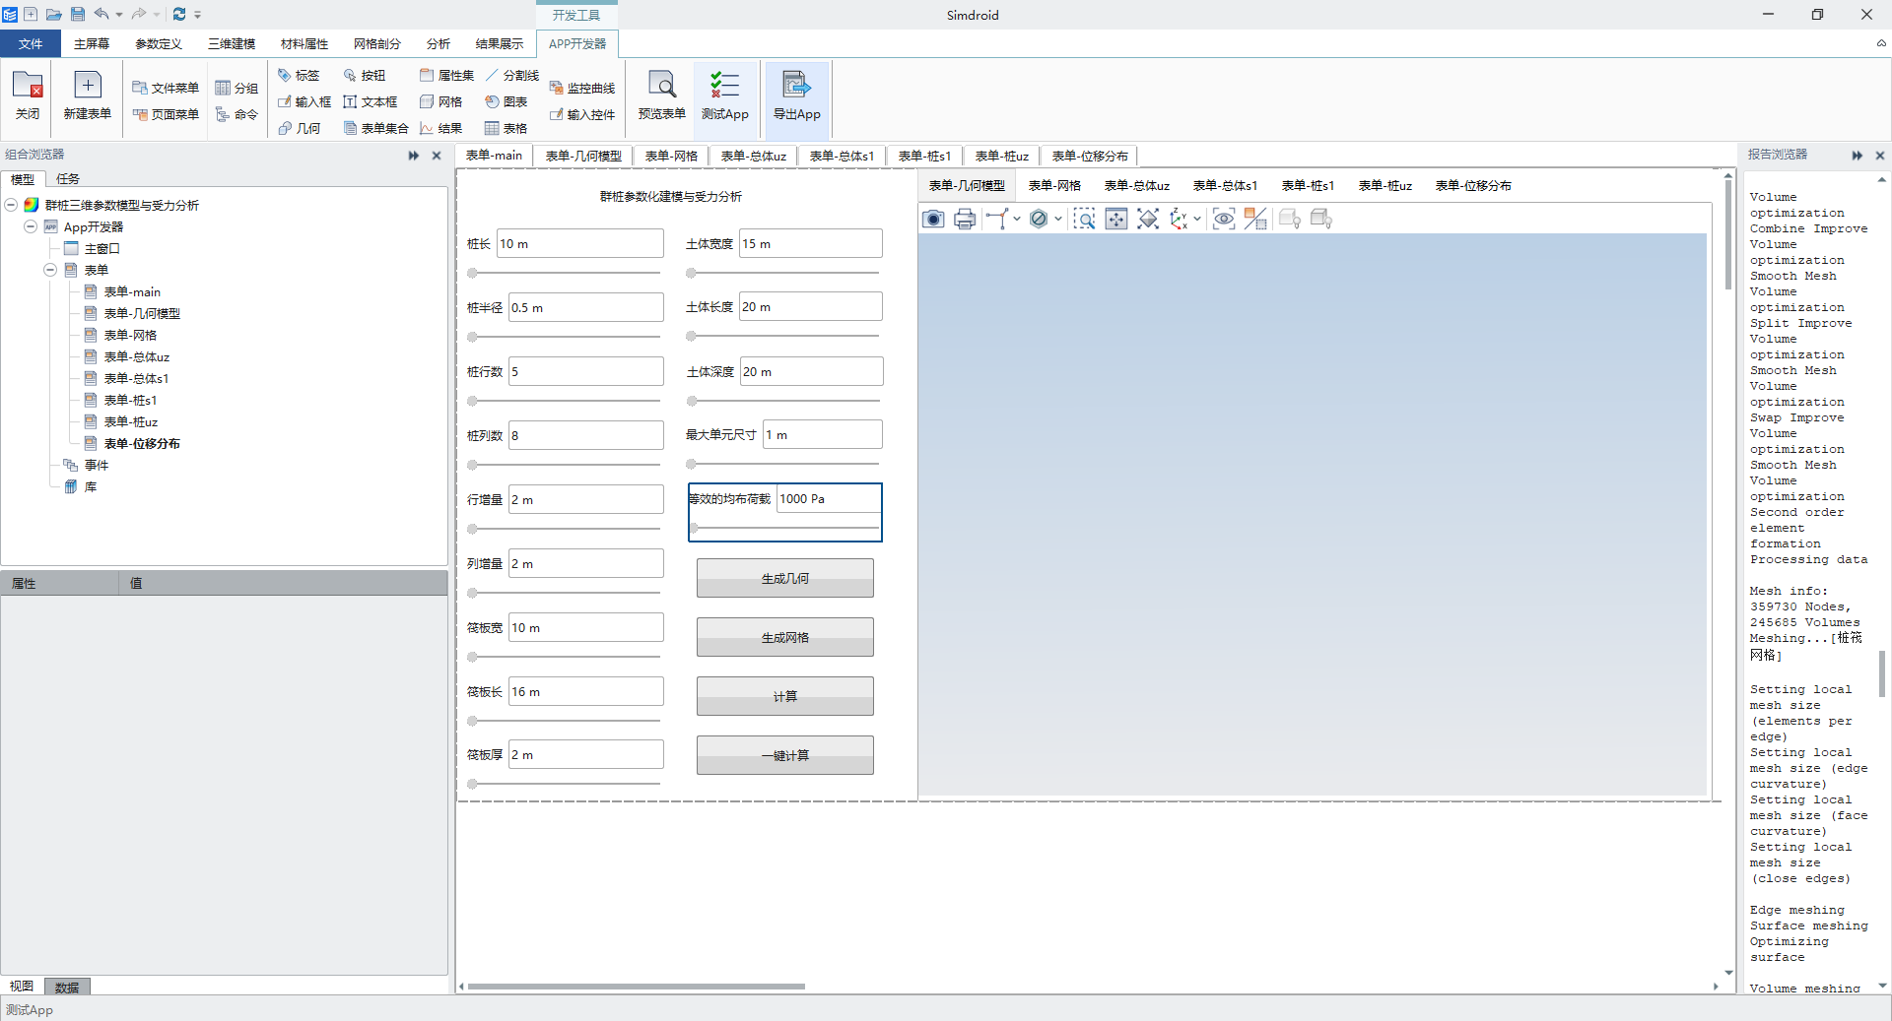Toggle the show/hide selection icon in viewport toolbar

pyautogui.click(x=1255, y=219)
